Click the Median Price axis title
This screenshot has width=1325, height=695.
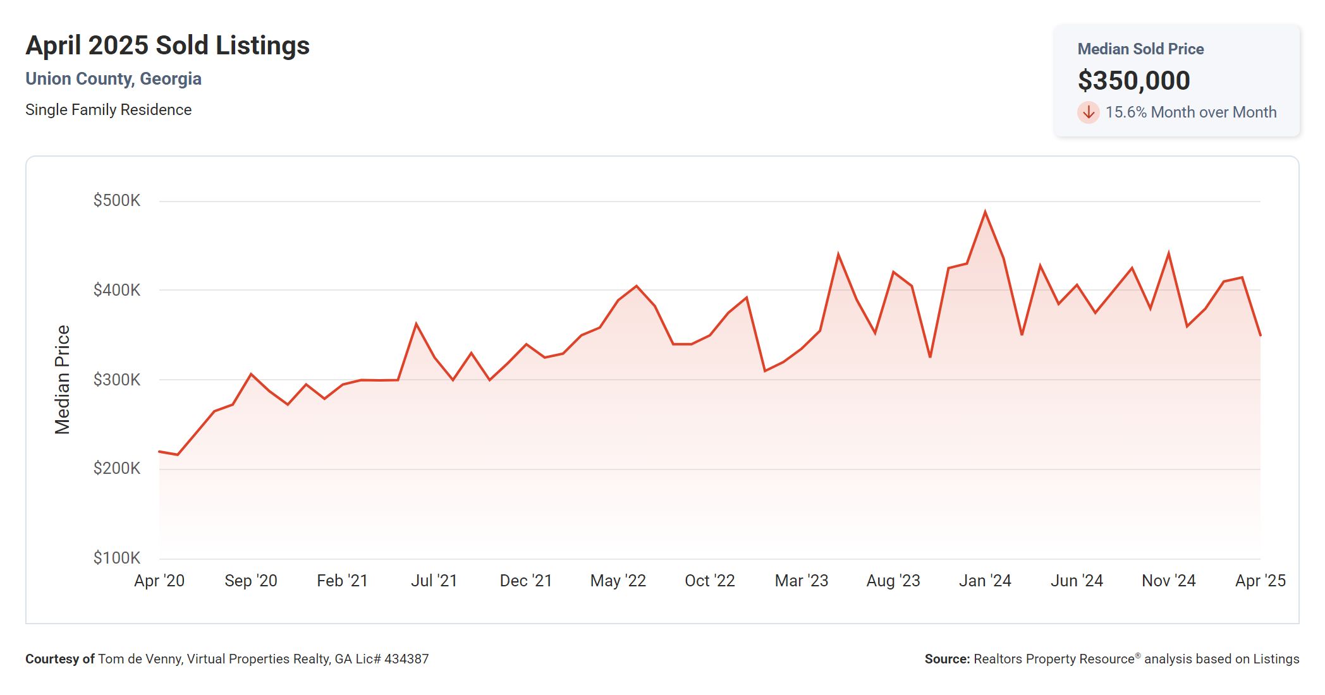pos(62,380)
